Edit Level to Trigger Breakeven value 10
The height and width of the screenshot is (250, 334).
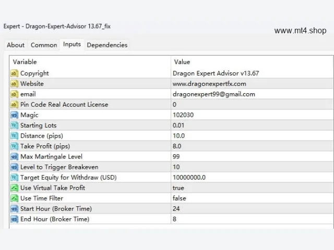[176, 167]
